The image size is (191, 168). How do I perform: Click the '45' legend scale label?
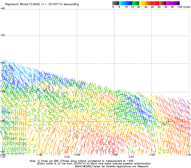172,7
